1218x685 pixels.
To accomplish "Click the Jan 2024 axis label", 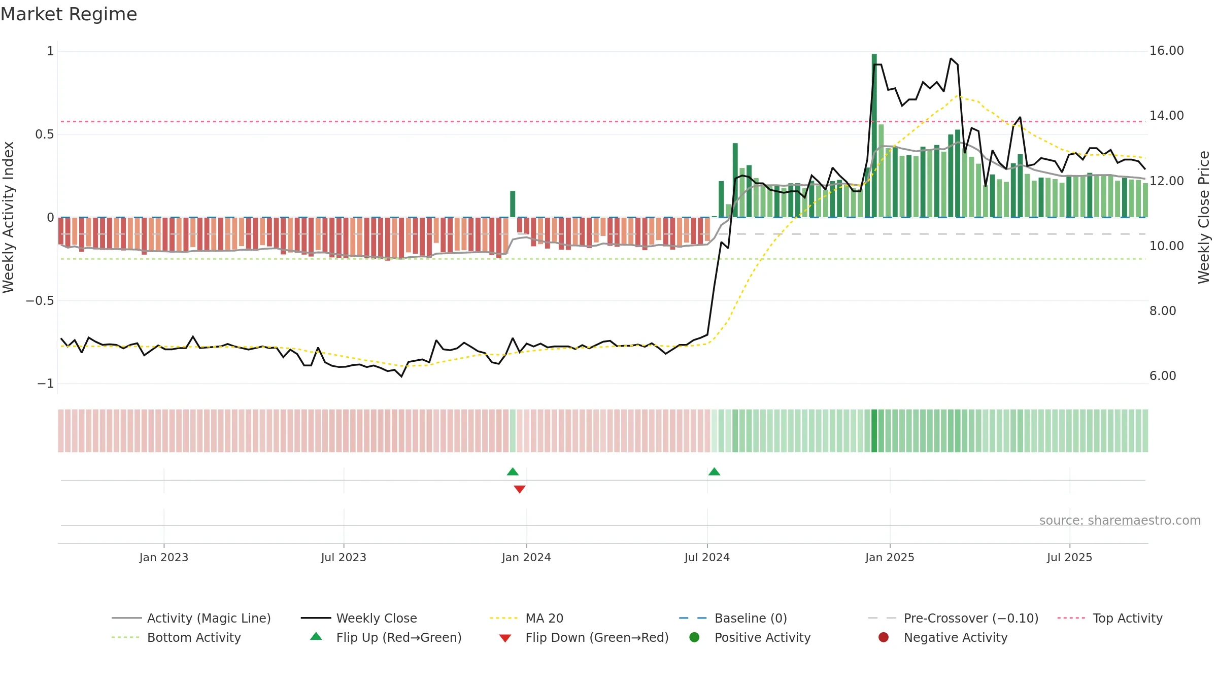I will point(526,557).
